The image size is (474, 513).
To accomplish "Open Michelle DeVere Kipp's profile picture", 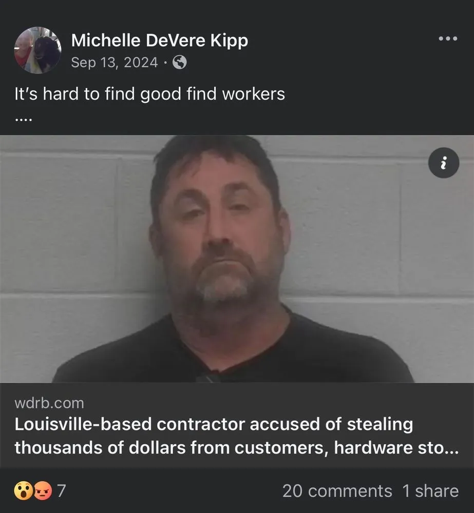I will [x=37, y=50].
